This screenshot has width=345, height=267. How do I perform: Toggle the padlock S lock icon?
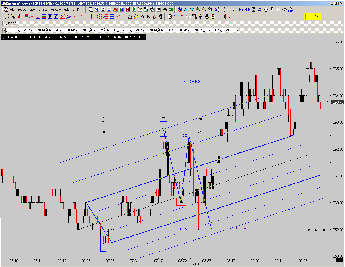click(201, 17)
